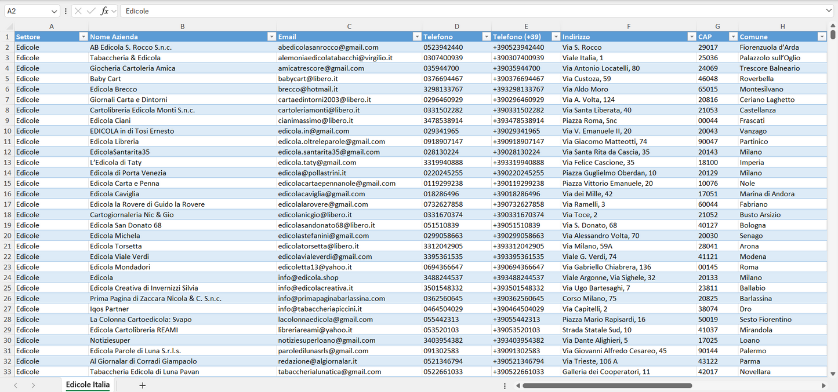The width and height of the screenshot is (838, 392).
Task: Select phone number 3478538914
Action: [x=457, y=120]
